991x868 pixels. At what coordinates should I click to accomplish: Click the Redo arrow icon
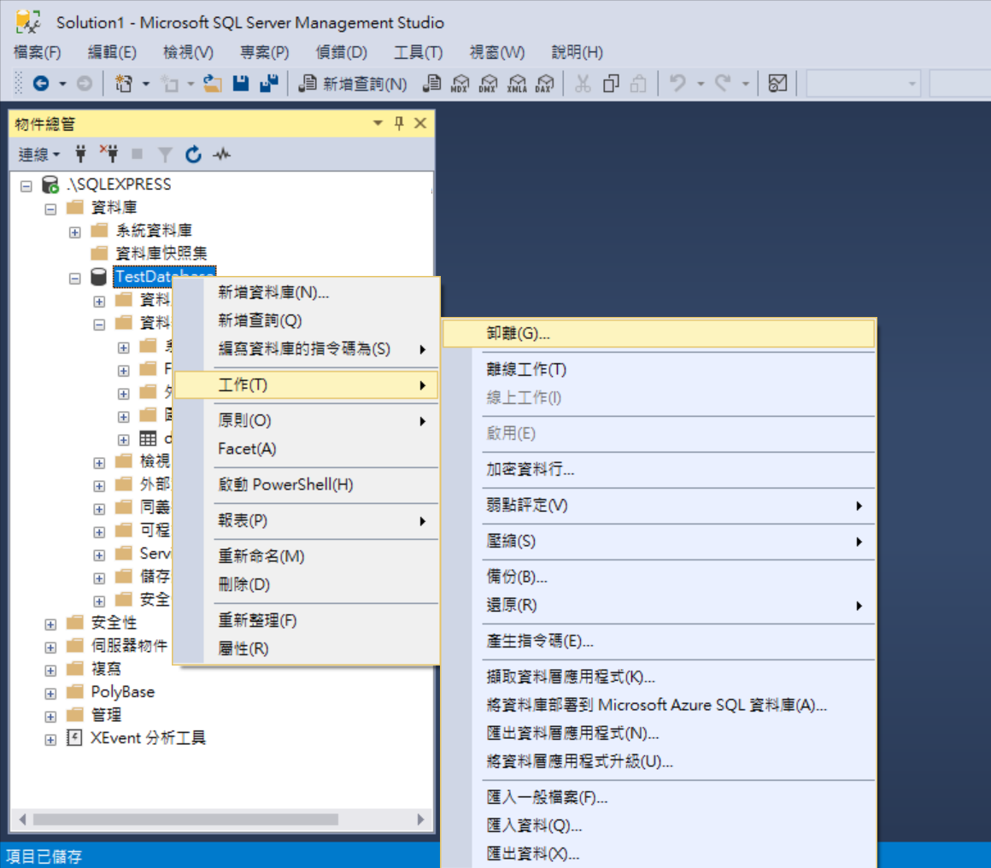[723, 84]
